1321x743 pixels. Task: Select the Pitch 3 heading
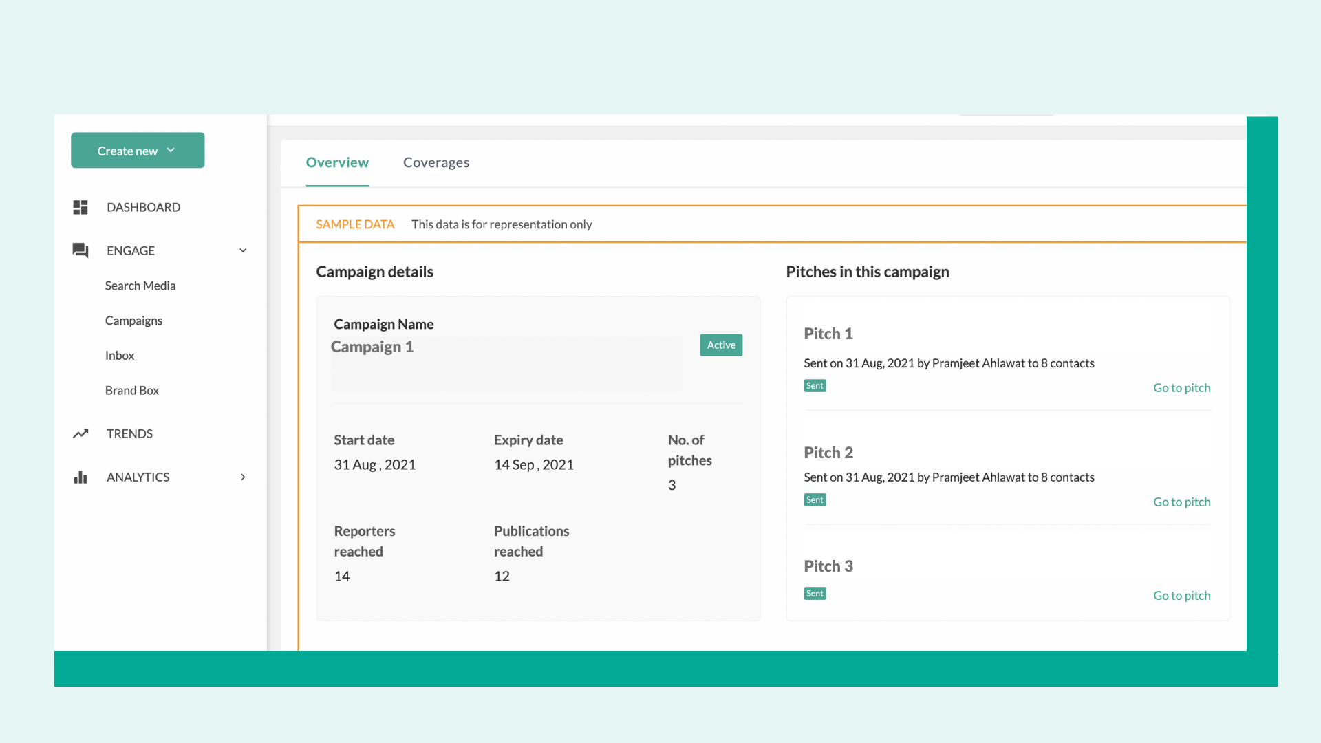coord(828,566)
